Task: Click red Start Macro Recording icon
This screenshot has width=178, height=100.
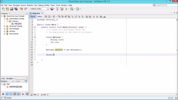Action: click(94, 17)
